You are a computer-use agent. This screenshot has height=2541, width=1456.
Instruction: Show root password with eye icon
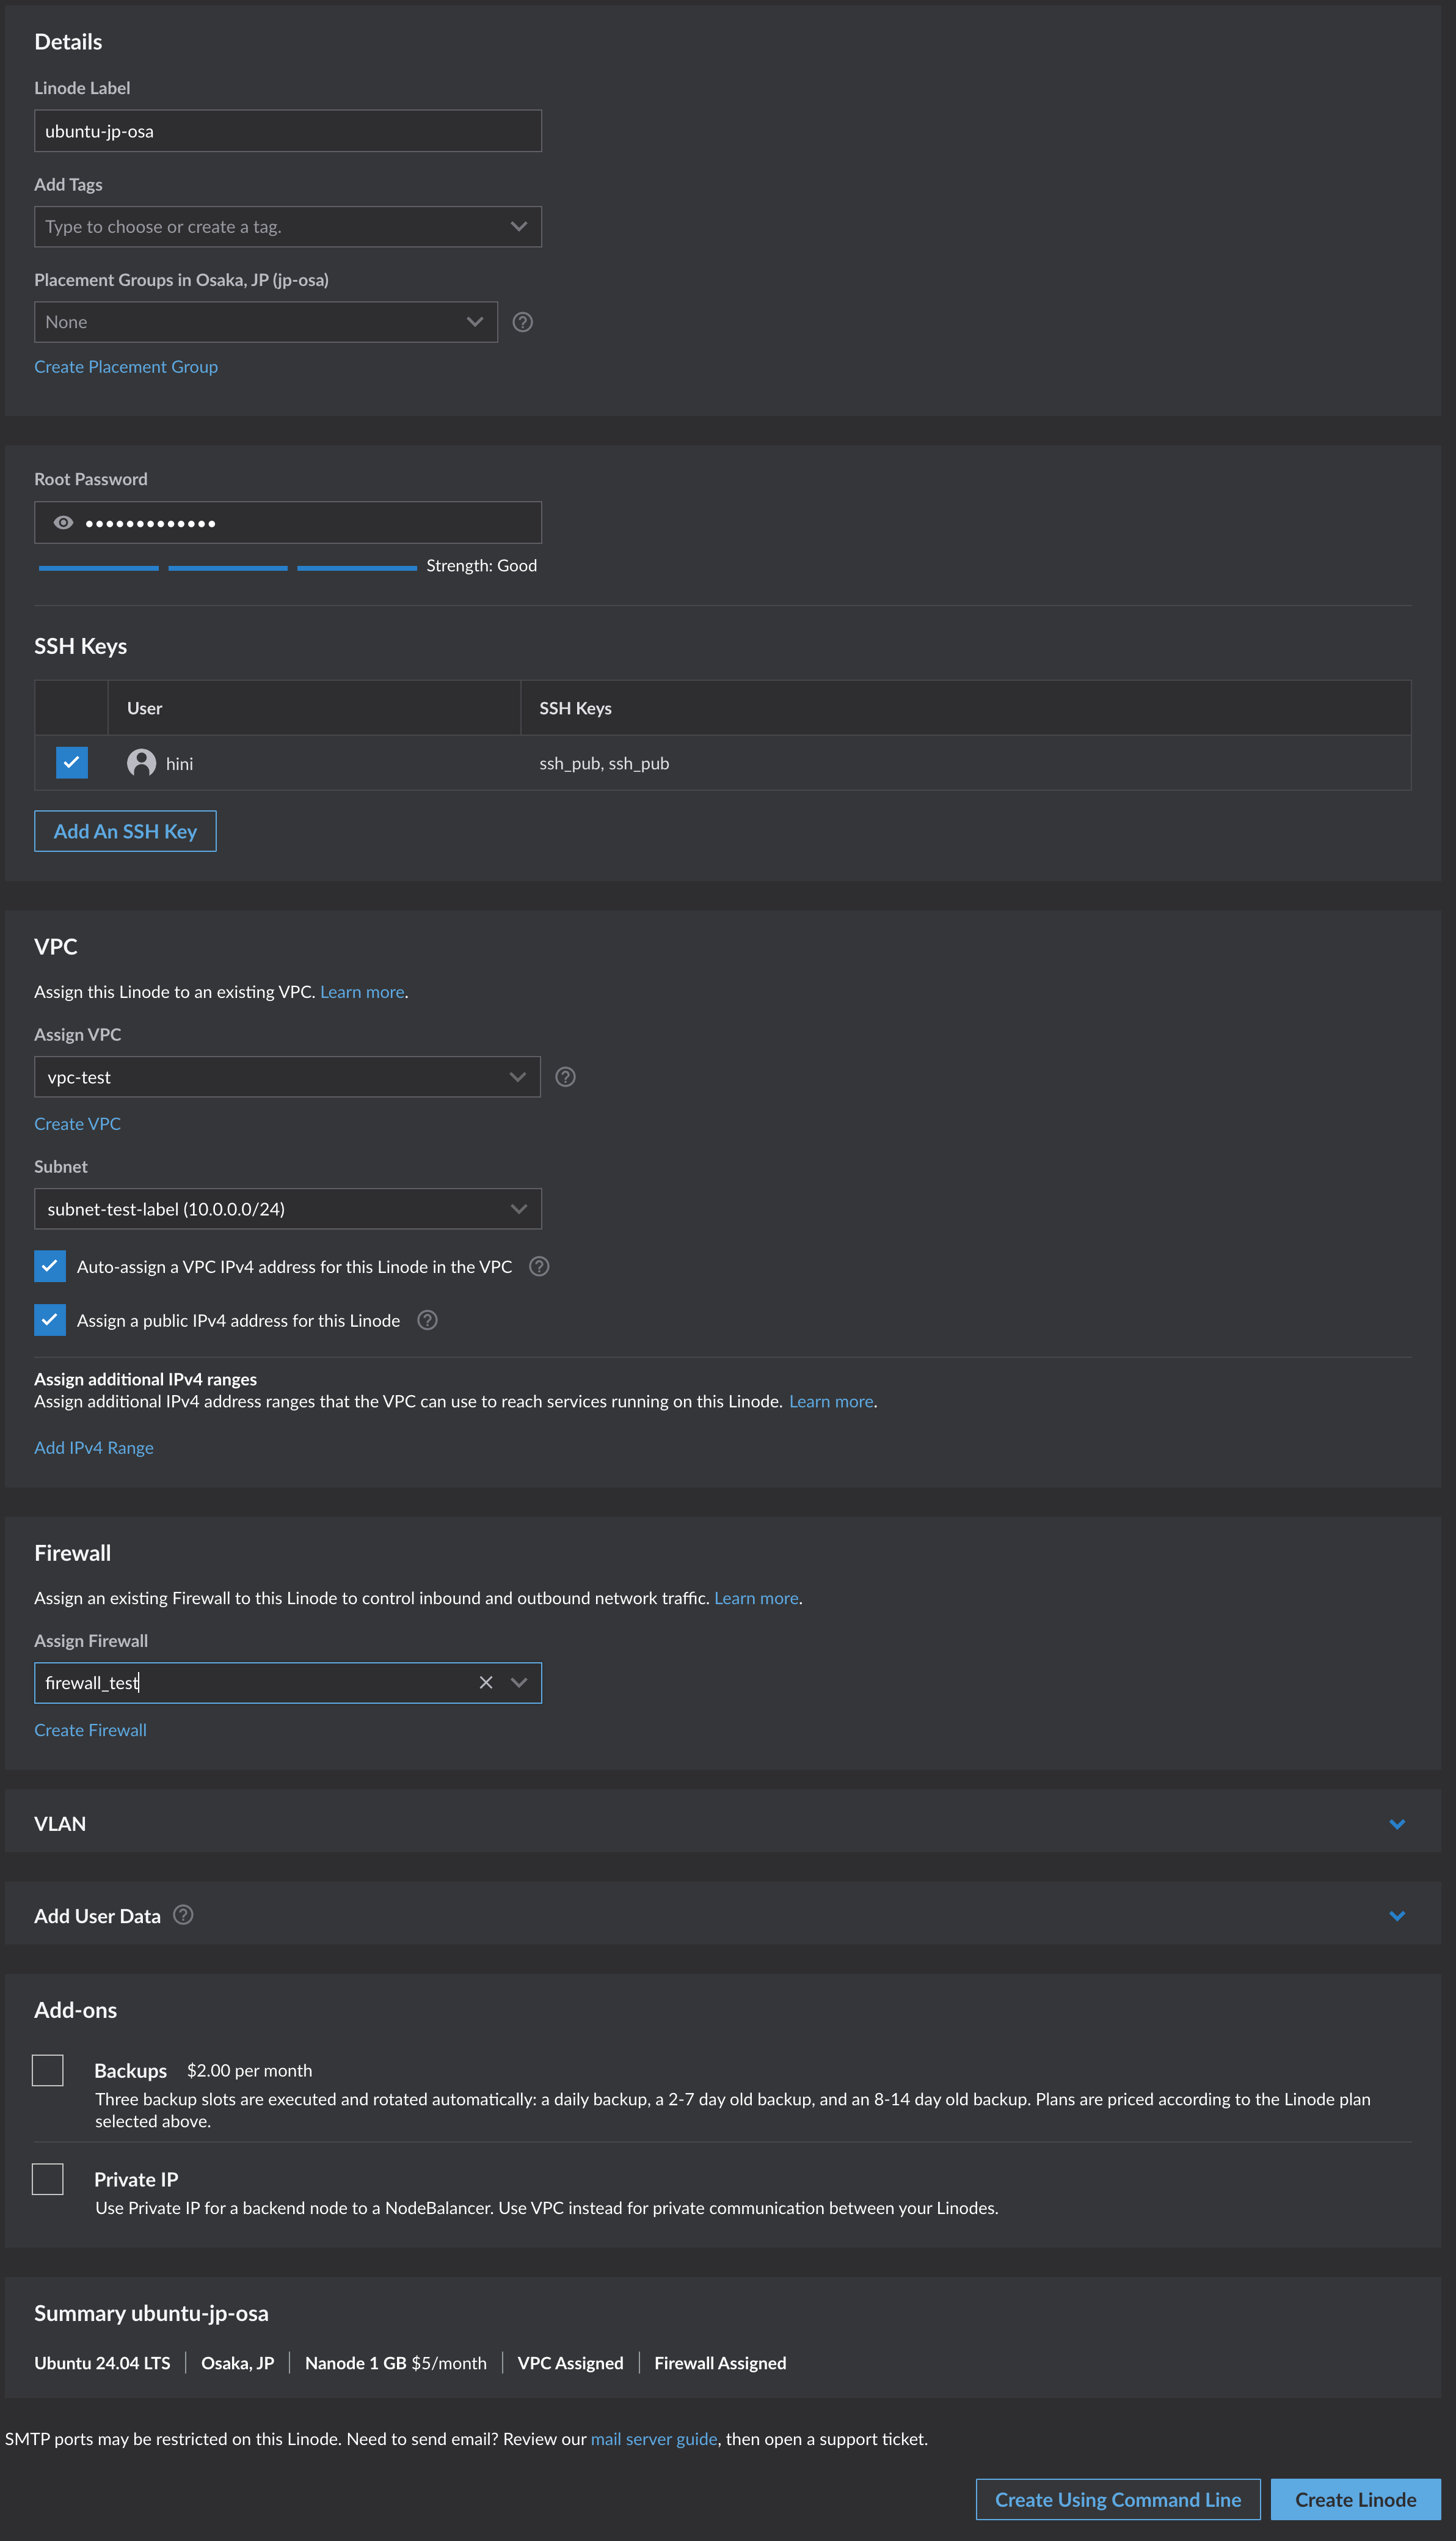63,523
